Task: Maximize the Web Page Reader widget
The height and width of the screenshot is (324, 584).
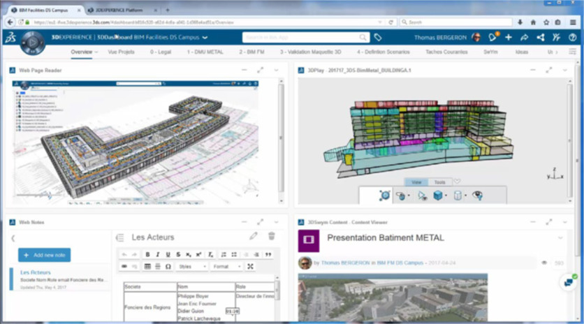Action: point(260,70)
